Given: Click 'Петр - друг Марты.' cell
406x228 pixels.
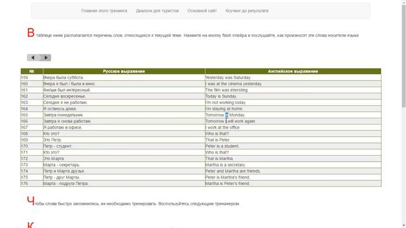Looking at the screenshot, I should click(124, 177).
